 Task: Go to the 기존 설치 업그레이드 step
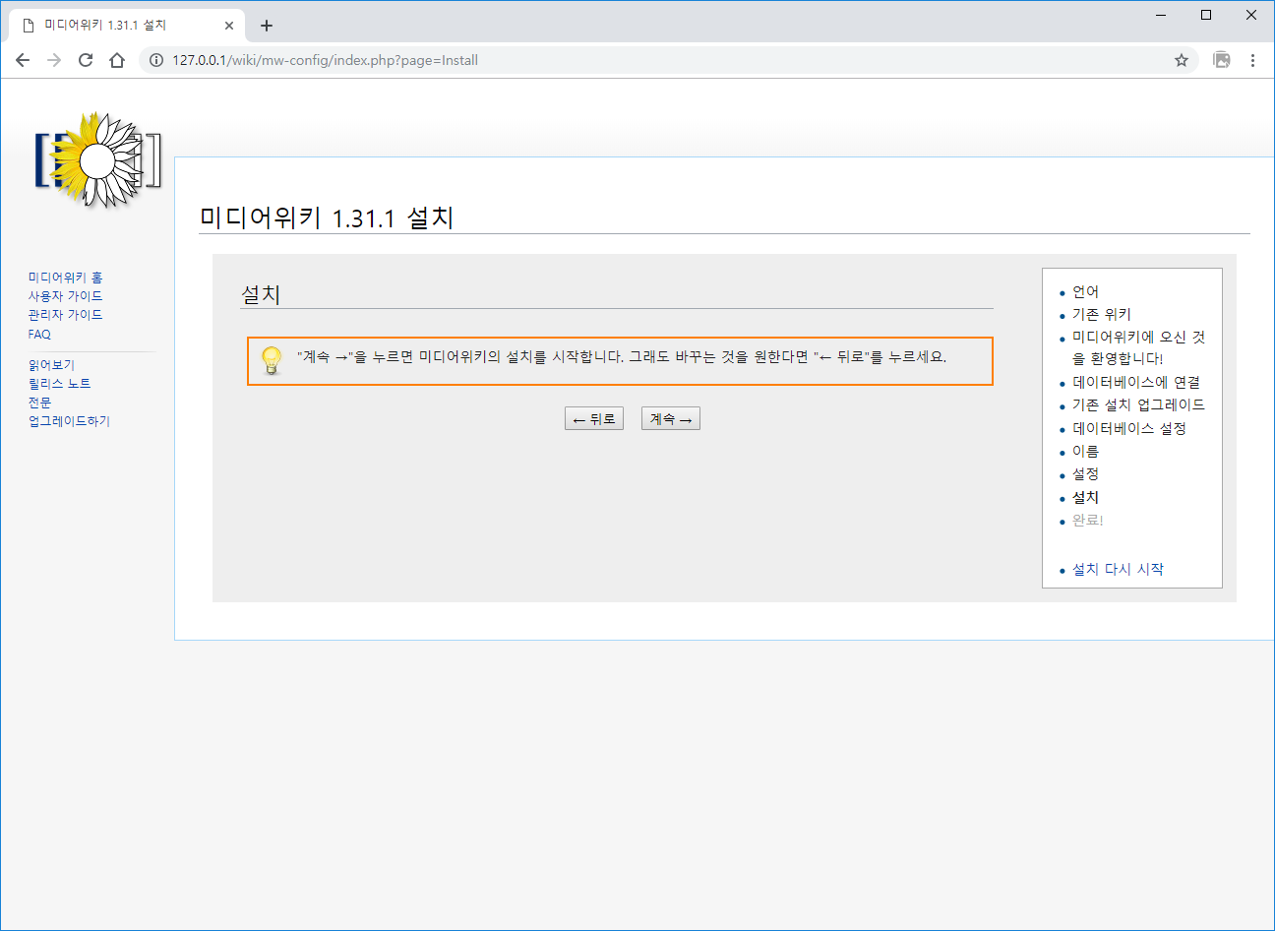coord(1138,404)
